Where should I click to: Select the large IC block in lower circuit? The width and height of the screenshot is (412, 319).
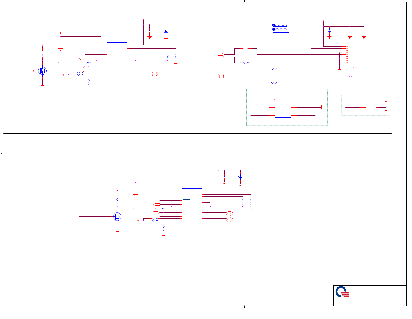(192, 205)
